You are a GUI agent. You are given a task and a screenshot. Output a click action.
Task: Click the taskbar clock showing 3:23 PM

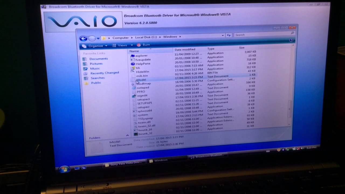pos(312,148)
